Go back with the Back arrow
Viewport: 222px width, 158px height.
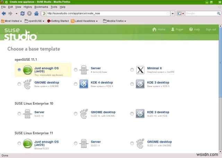(4, 14)
